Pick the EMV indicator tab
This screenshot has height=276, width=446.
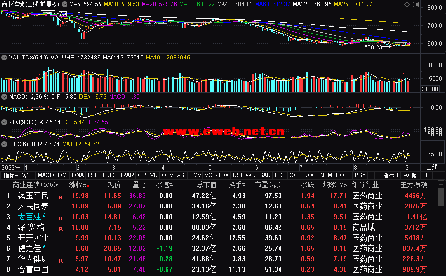195,175
